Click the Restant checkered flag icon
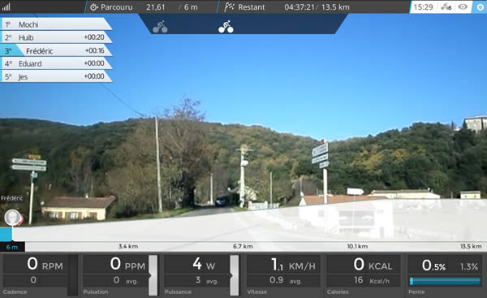 [x=229, y=6]
